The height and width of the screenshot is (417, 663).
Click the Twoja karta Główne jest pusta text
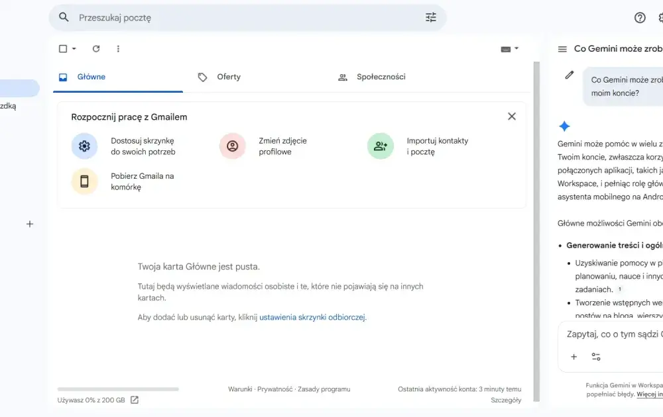pyautogui.click(x=199, y=266)
